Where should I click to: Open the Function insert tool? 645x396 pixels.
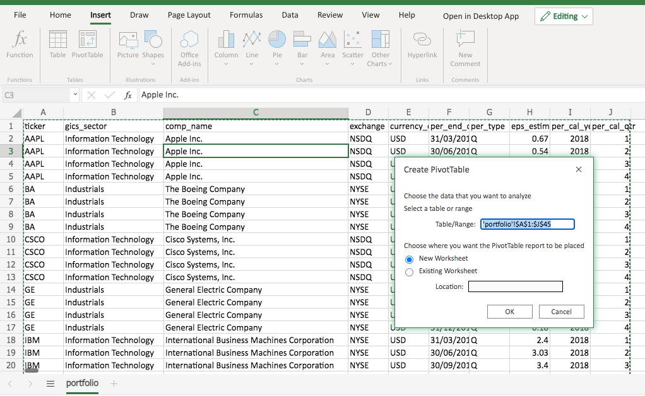(20, 45)
